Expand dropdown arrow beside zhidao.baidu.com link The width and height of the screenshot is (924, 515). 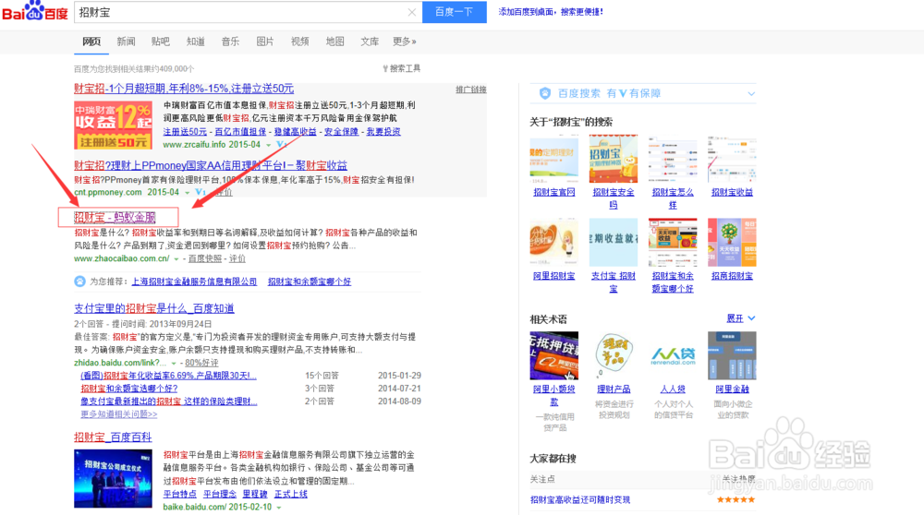click(x=174, y=363)
